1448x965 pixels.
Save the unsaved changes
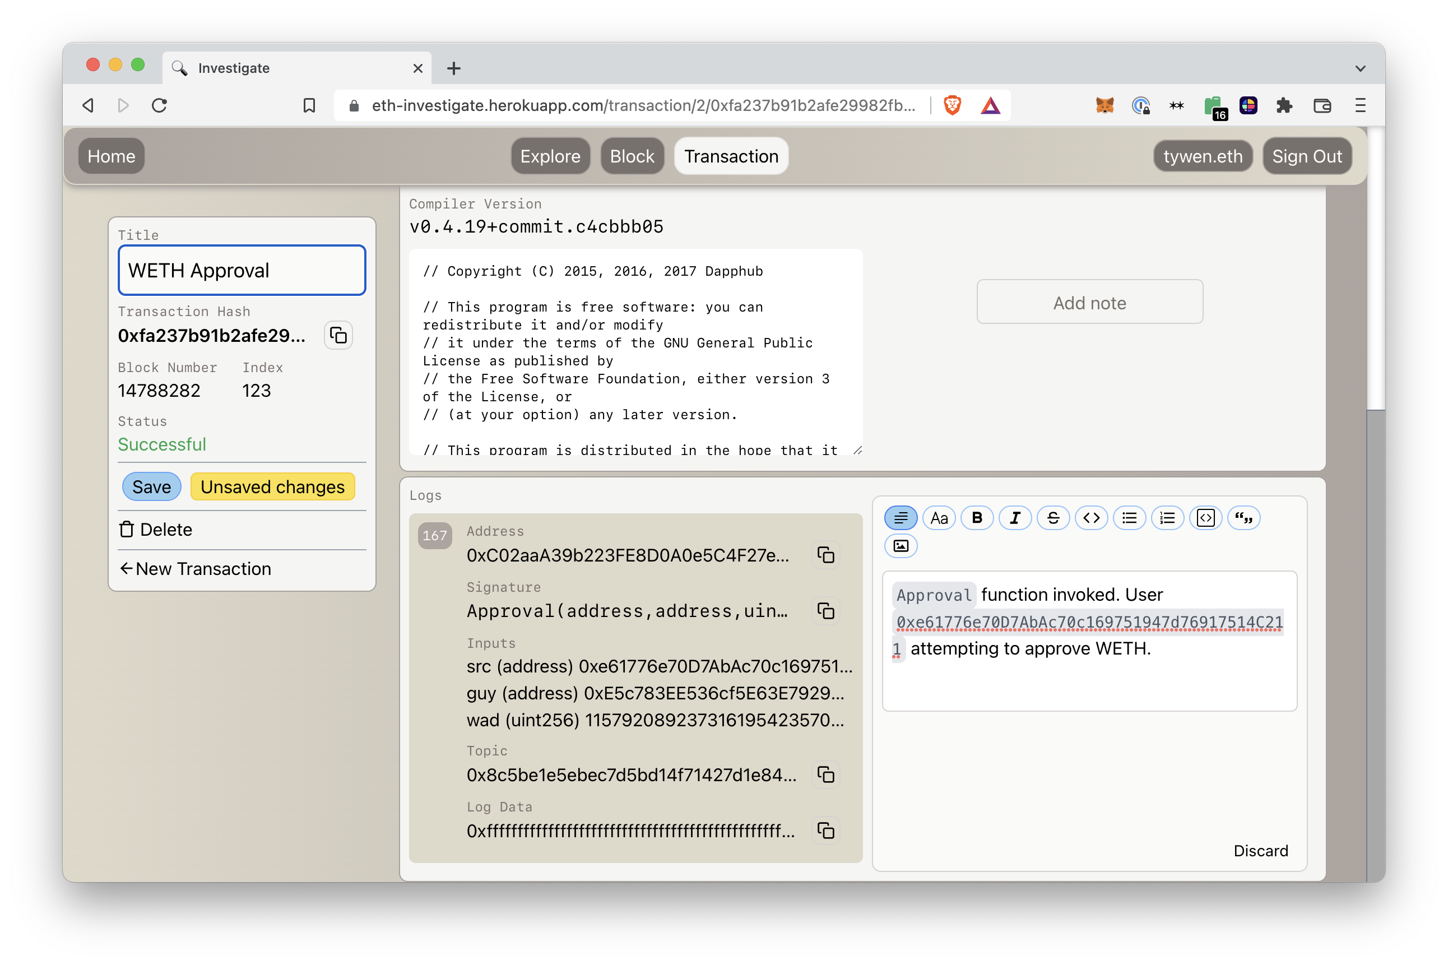tap(151, 487)
